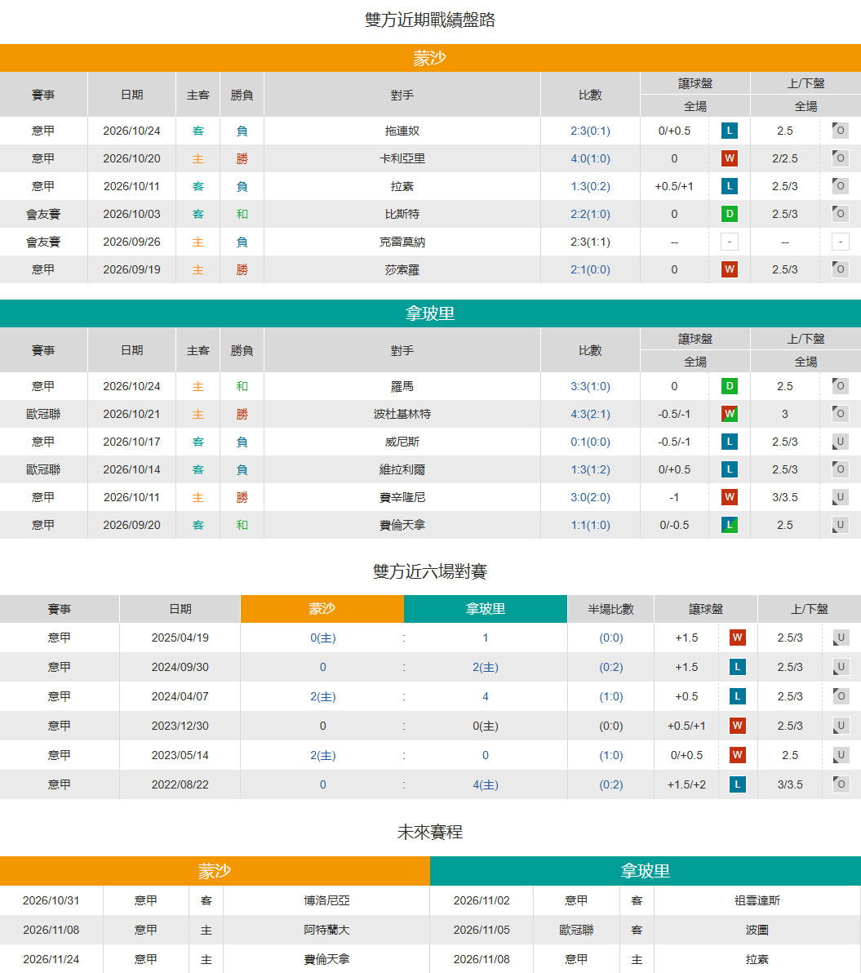Click opponent name 維拉利爾

[402, 469]
